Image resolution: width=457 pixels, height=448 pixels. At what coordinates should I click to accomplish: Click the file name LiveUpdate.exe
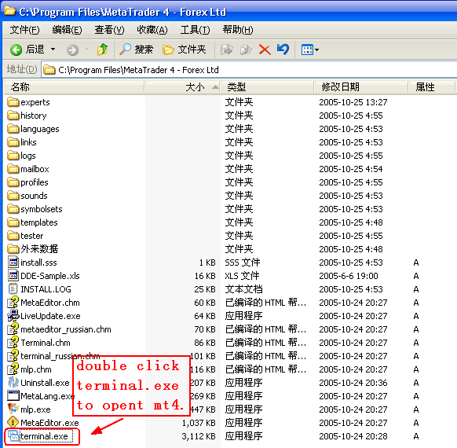point(50,316)
